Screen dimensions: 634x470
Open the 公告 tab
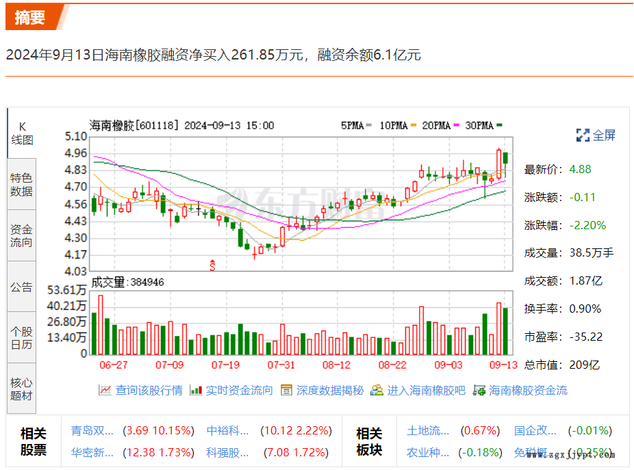[x=22, y=287]
